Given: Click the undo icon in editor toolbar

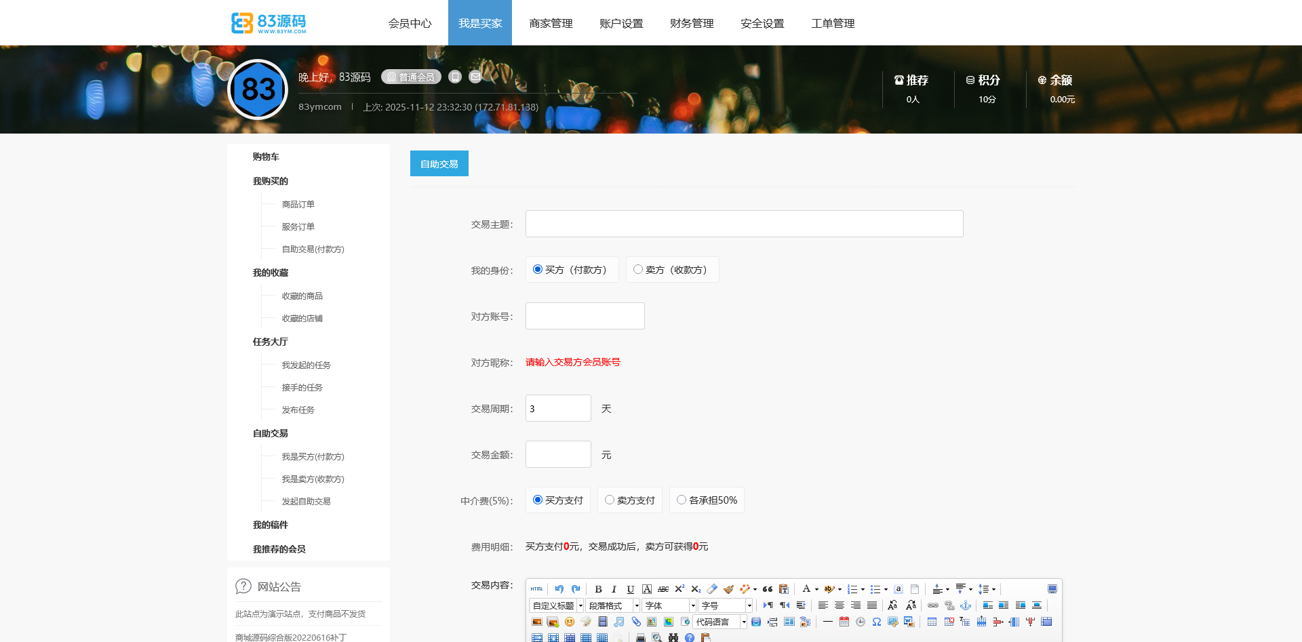Looking at the screenshot, I should 559,589.
